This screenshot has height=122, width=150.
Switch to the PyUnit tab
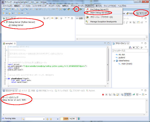pyautogui.click(x=90, y=90)
